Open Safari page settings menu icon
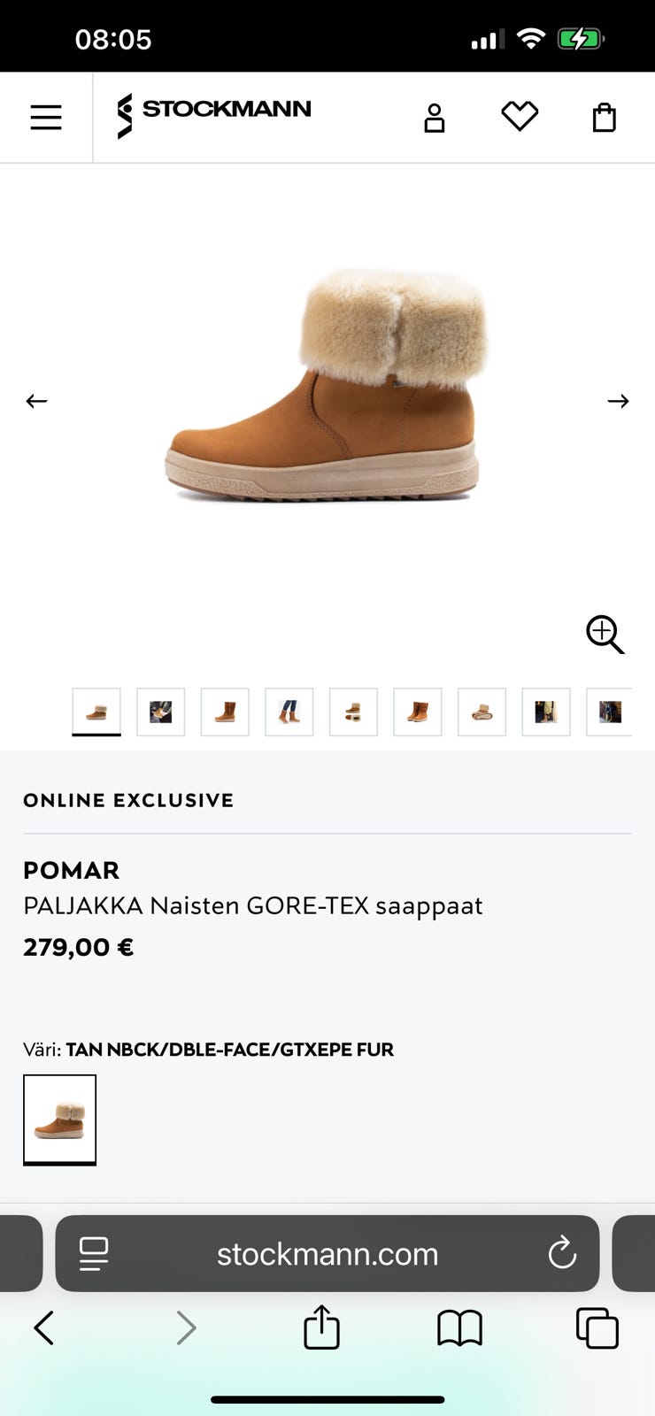The image size is (655, 1416). tap(94, 1253)
